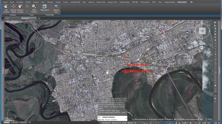Open the SPDS ribbon tab
This screenshot has height=124, width=222.
point(154,2)
